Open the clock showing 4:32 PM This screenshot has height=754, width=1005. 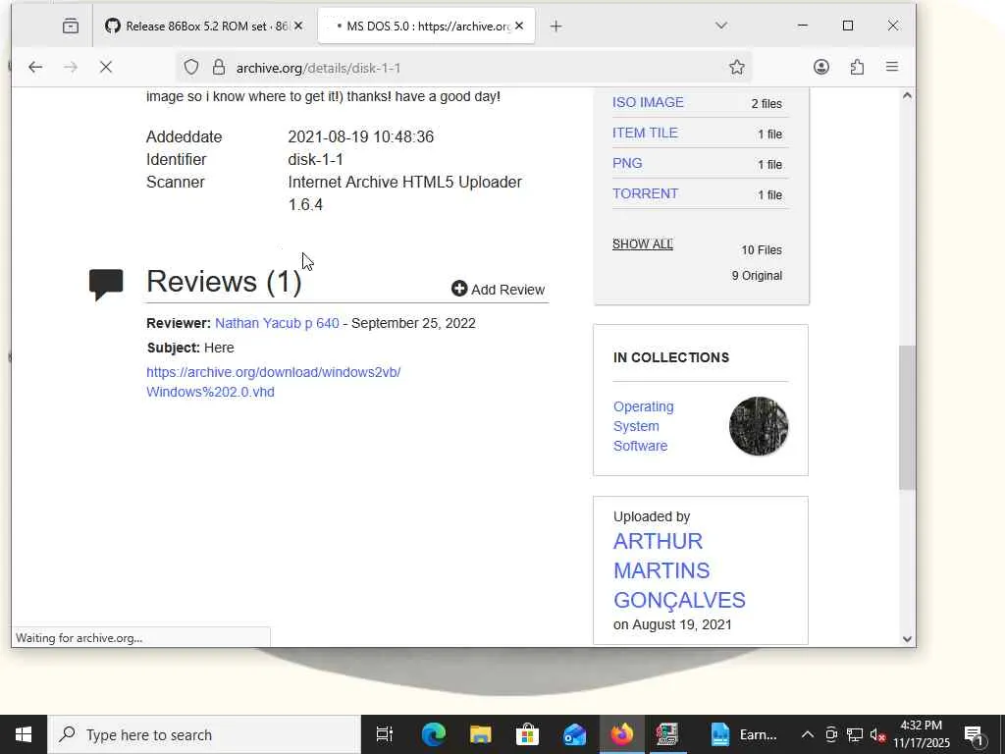(x=922, y=734)
